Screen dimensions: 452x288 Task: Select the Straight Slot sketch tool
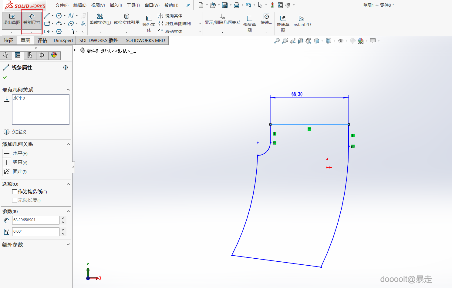[47, 31]
